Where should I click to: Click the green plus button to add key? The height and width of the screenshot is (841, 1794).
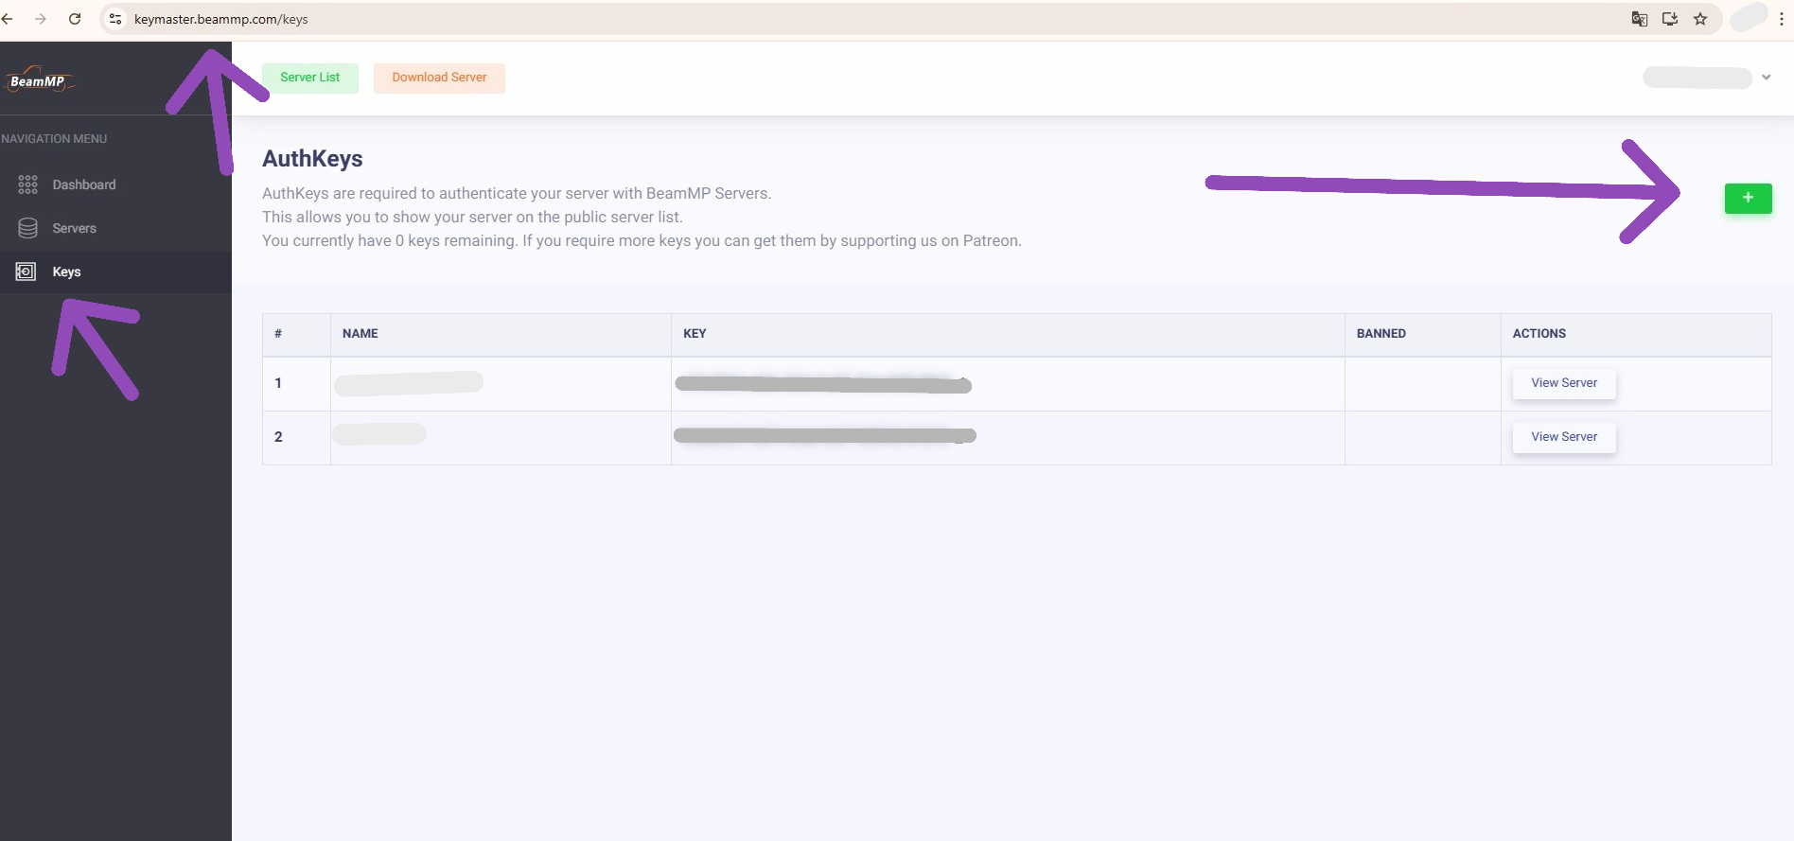pos(1748,198)
